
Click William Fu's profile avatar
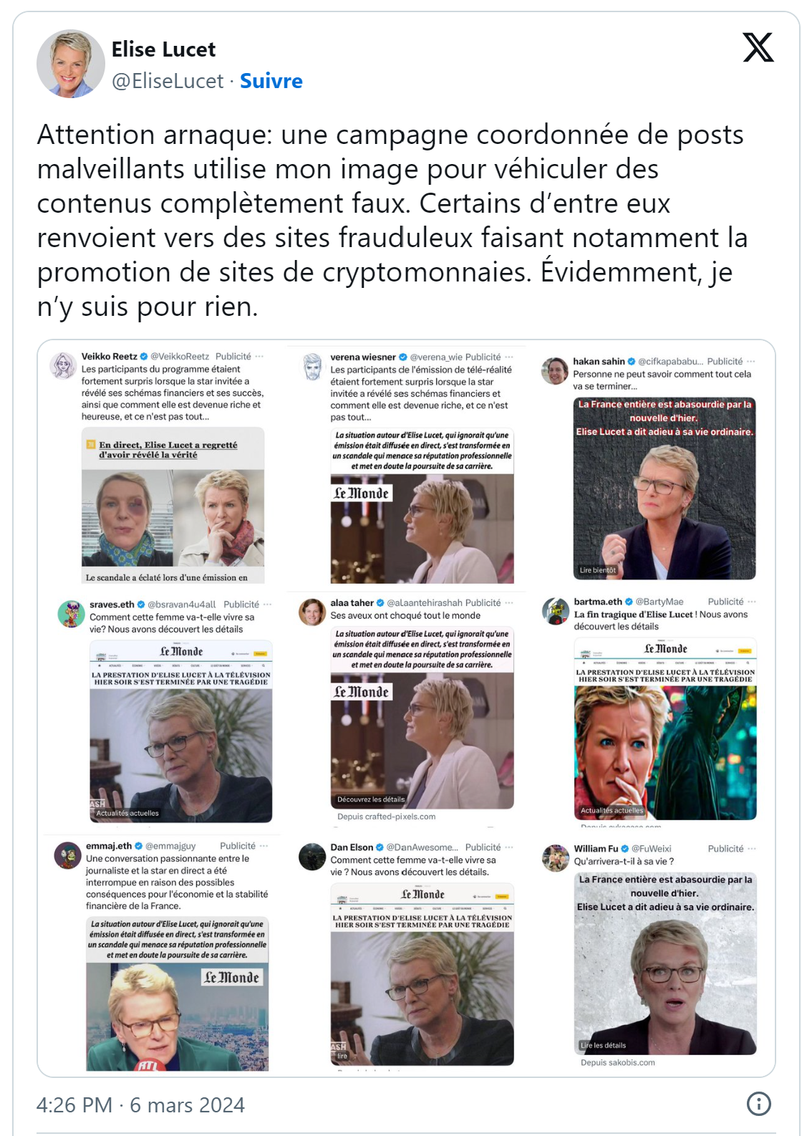(556, 858)
